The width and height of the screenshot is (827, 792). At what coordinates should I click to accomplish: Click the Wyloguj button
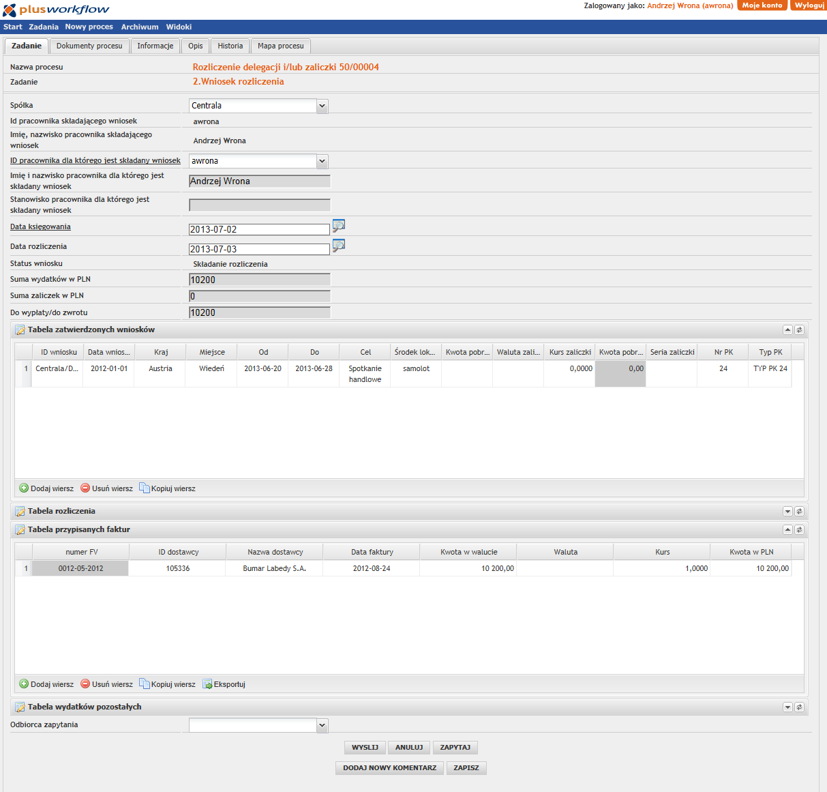point(809,5)
